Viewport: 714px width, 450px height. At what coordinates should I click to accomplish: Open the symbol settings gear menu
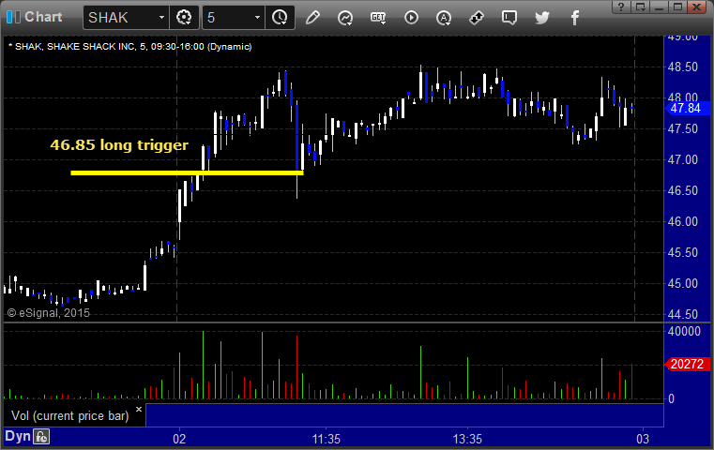tap(184, 18)
